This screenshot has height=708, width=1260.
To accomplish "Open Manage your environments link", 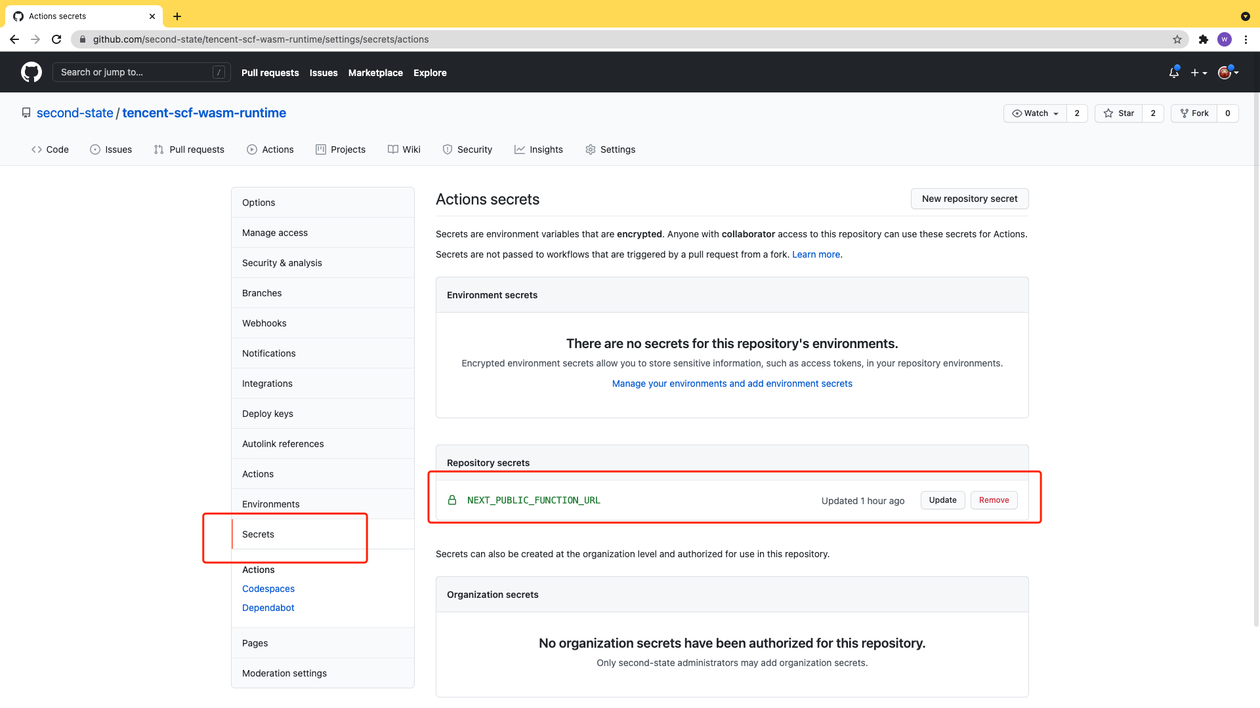I will [x=732, y=383].
